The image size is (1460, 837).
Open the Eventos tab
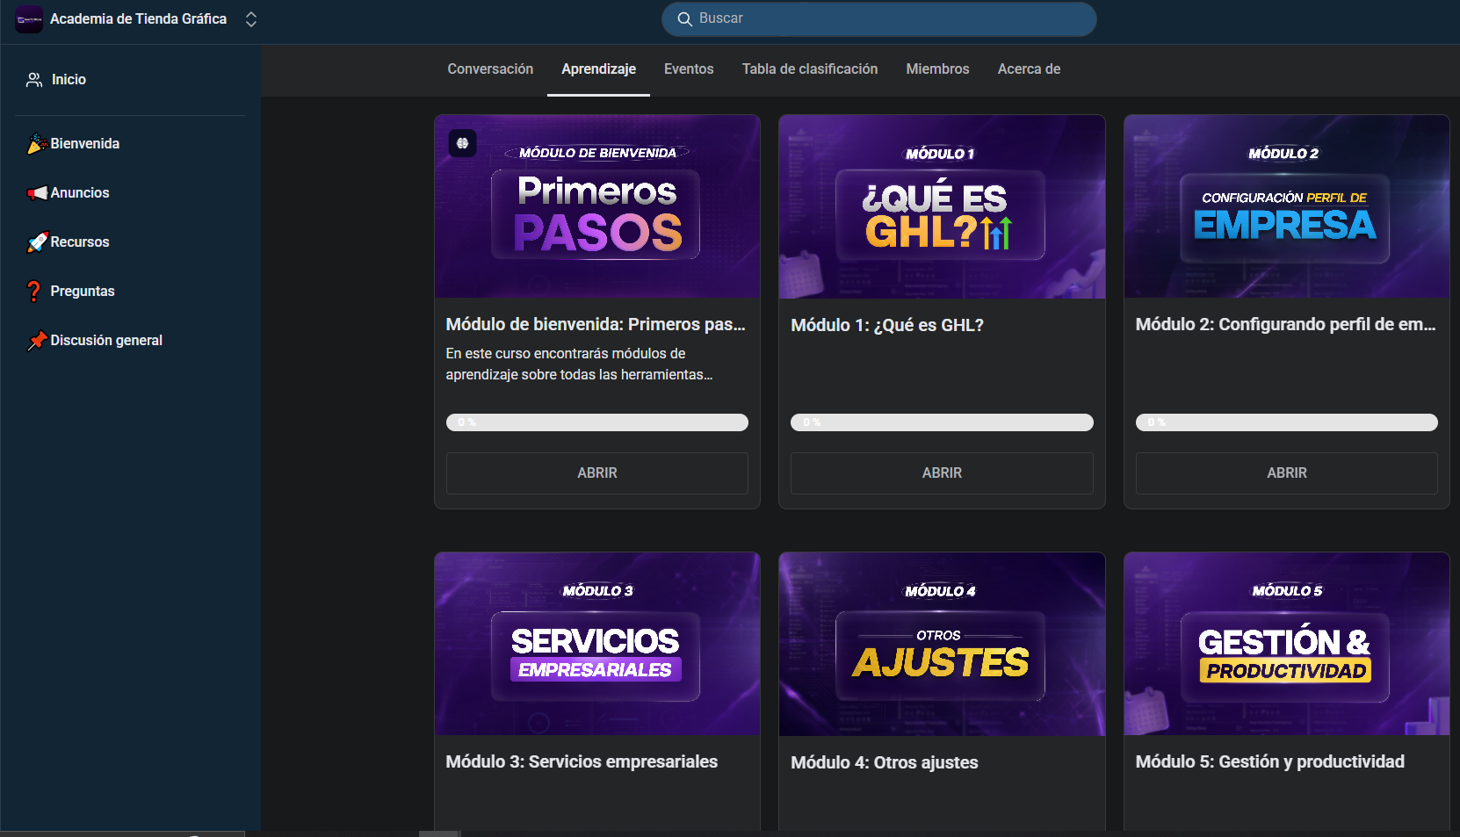(689, 69)
